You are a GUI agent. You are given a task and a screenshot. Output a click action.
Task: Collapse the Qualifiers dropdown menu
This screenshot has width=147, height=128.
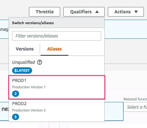(x=84, y=12)
